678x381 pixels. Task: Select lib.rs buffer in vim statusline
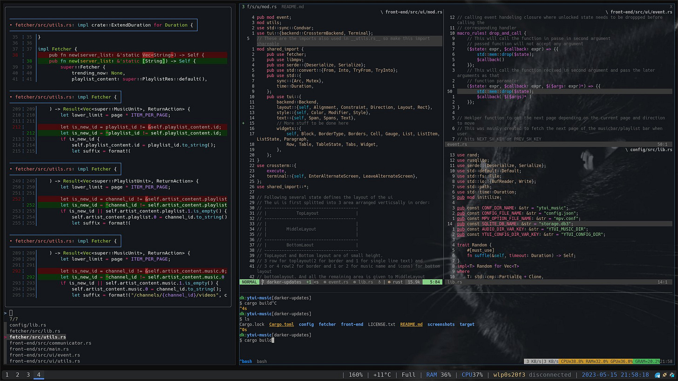[x=363, y=282]
